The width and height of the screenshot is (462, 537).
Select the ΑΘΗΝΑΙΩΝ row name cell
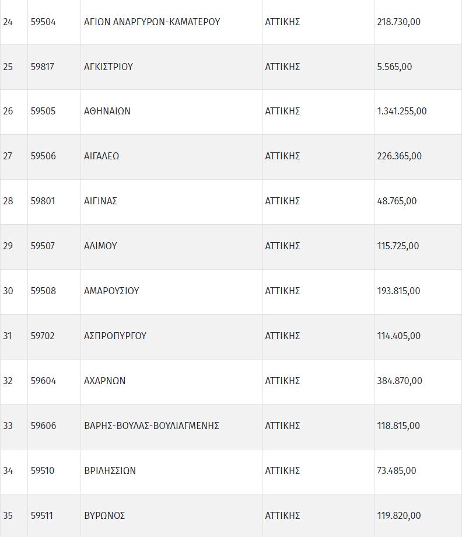pos(107,111)
